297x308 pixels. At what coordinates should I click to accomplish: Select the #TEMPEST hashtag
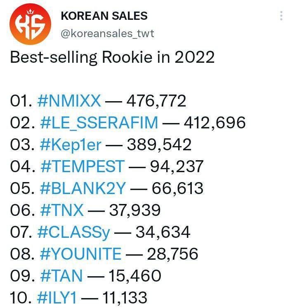tap(82, 166)
